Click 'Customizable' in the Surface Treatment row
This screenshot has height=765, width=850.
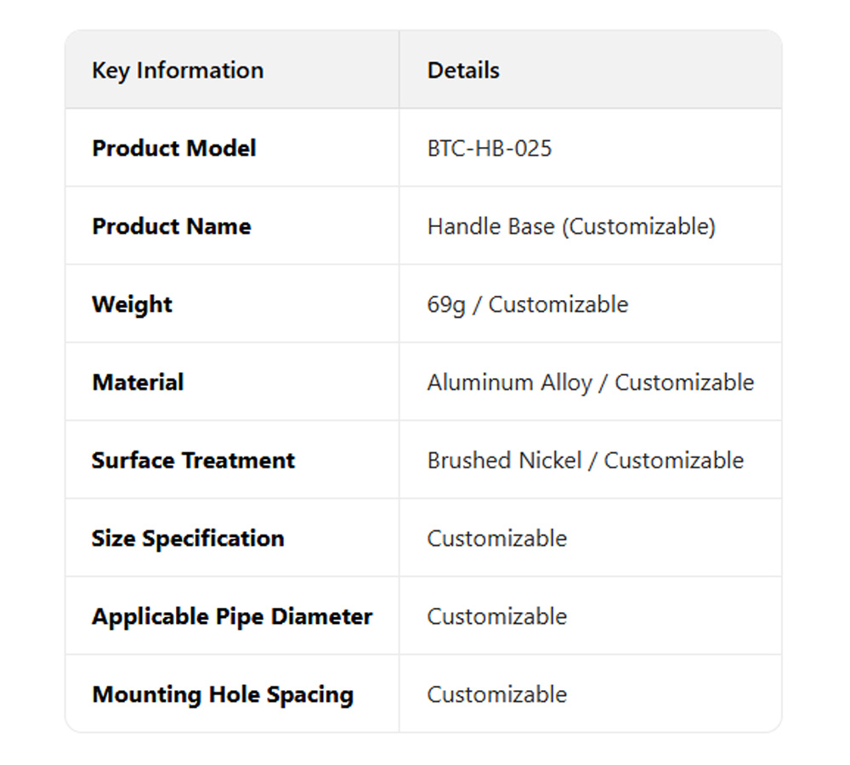point(673,461)
